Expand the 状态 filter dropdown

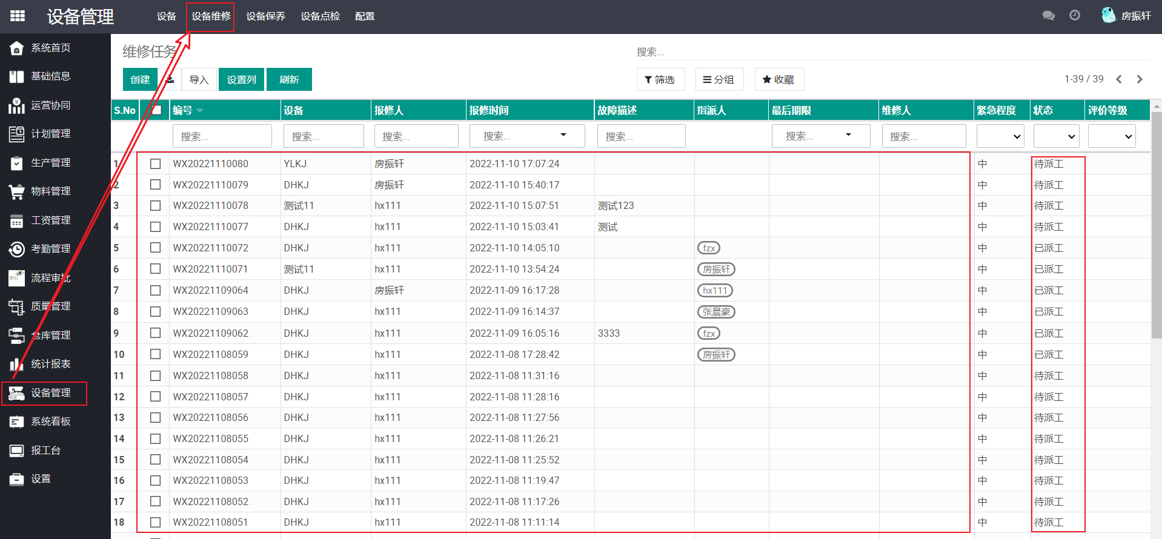click(x=1057, y=136)
